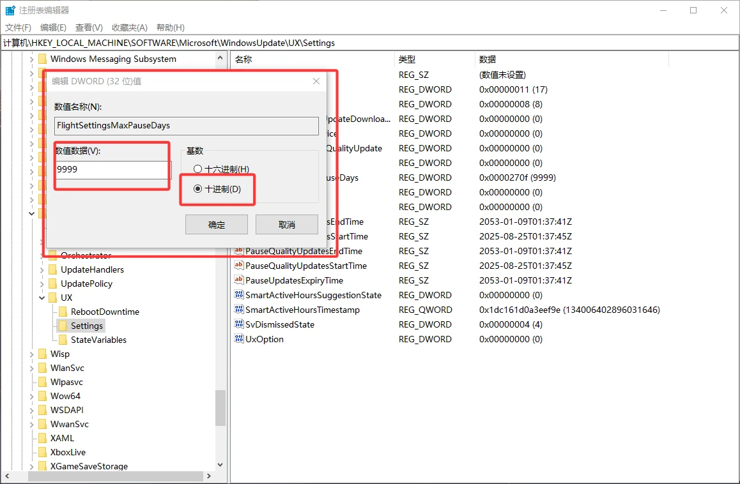The width and height of the screenshot is (740, 484).
Task: Click the SmartActiveHoursTimestamp QWORD icon
Action: pos(239,310)
